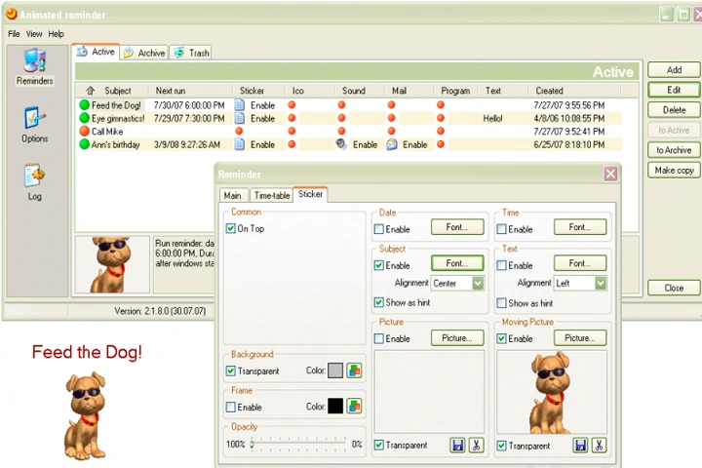Cut the Picture image with scissors icon
The height and width of the screenshot is (468, 702).
476,446
